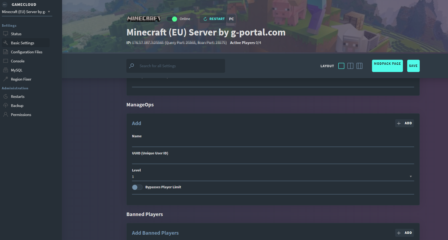Image resolution: width=448 pixels, height=240 pixels.
Task: Select the single-column layout icon
Action: [x=341, y=66]
